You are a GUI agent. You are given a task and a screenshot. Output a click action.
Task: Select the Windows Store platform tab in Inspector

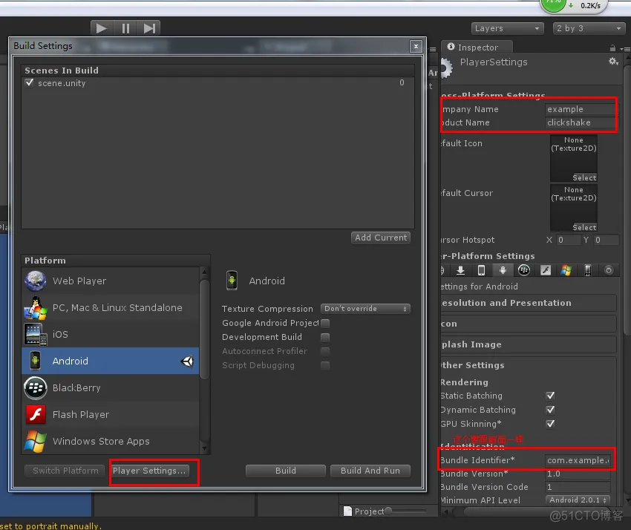point(566,270)
